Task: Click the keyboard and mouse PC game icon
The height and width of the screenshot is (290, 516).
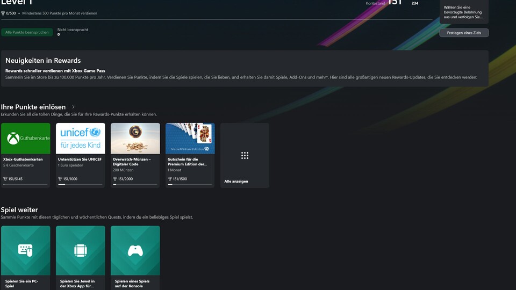Action: pos(25,250)
